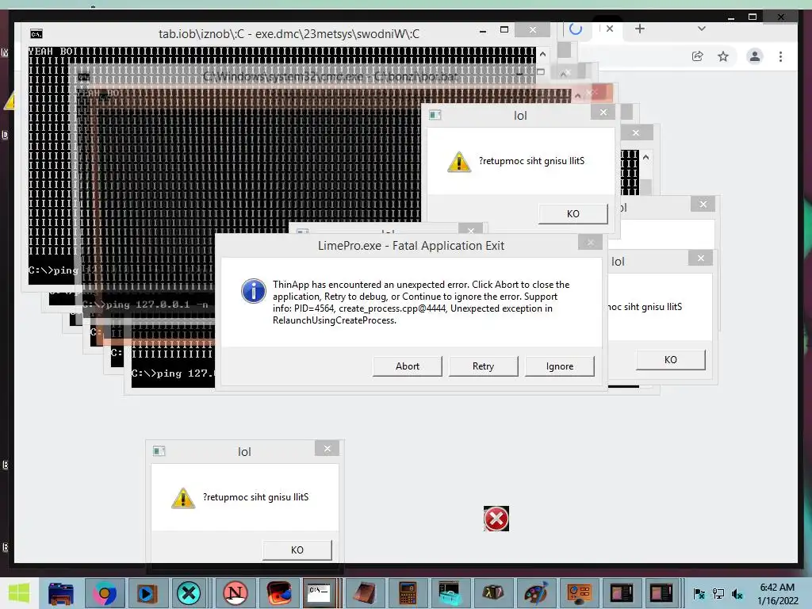
Task: Click Retry in LimePro.exe dialog
Action: point(483,366)
